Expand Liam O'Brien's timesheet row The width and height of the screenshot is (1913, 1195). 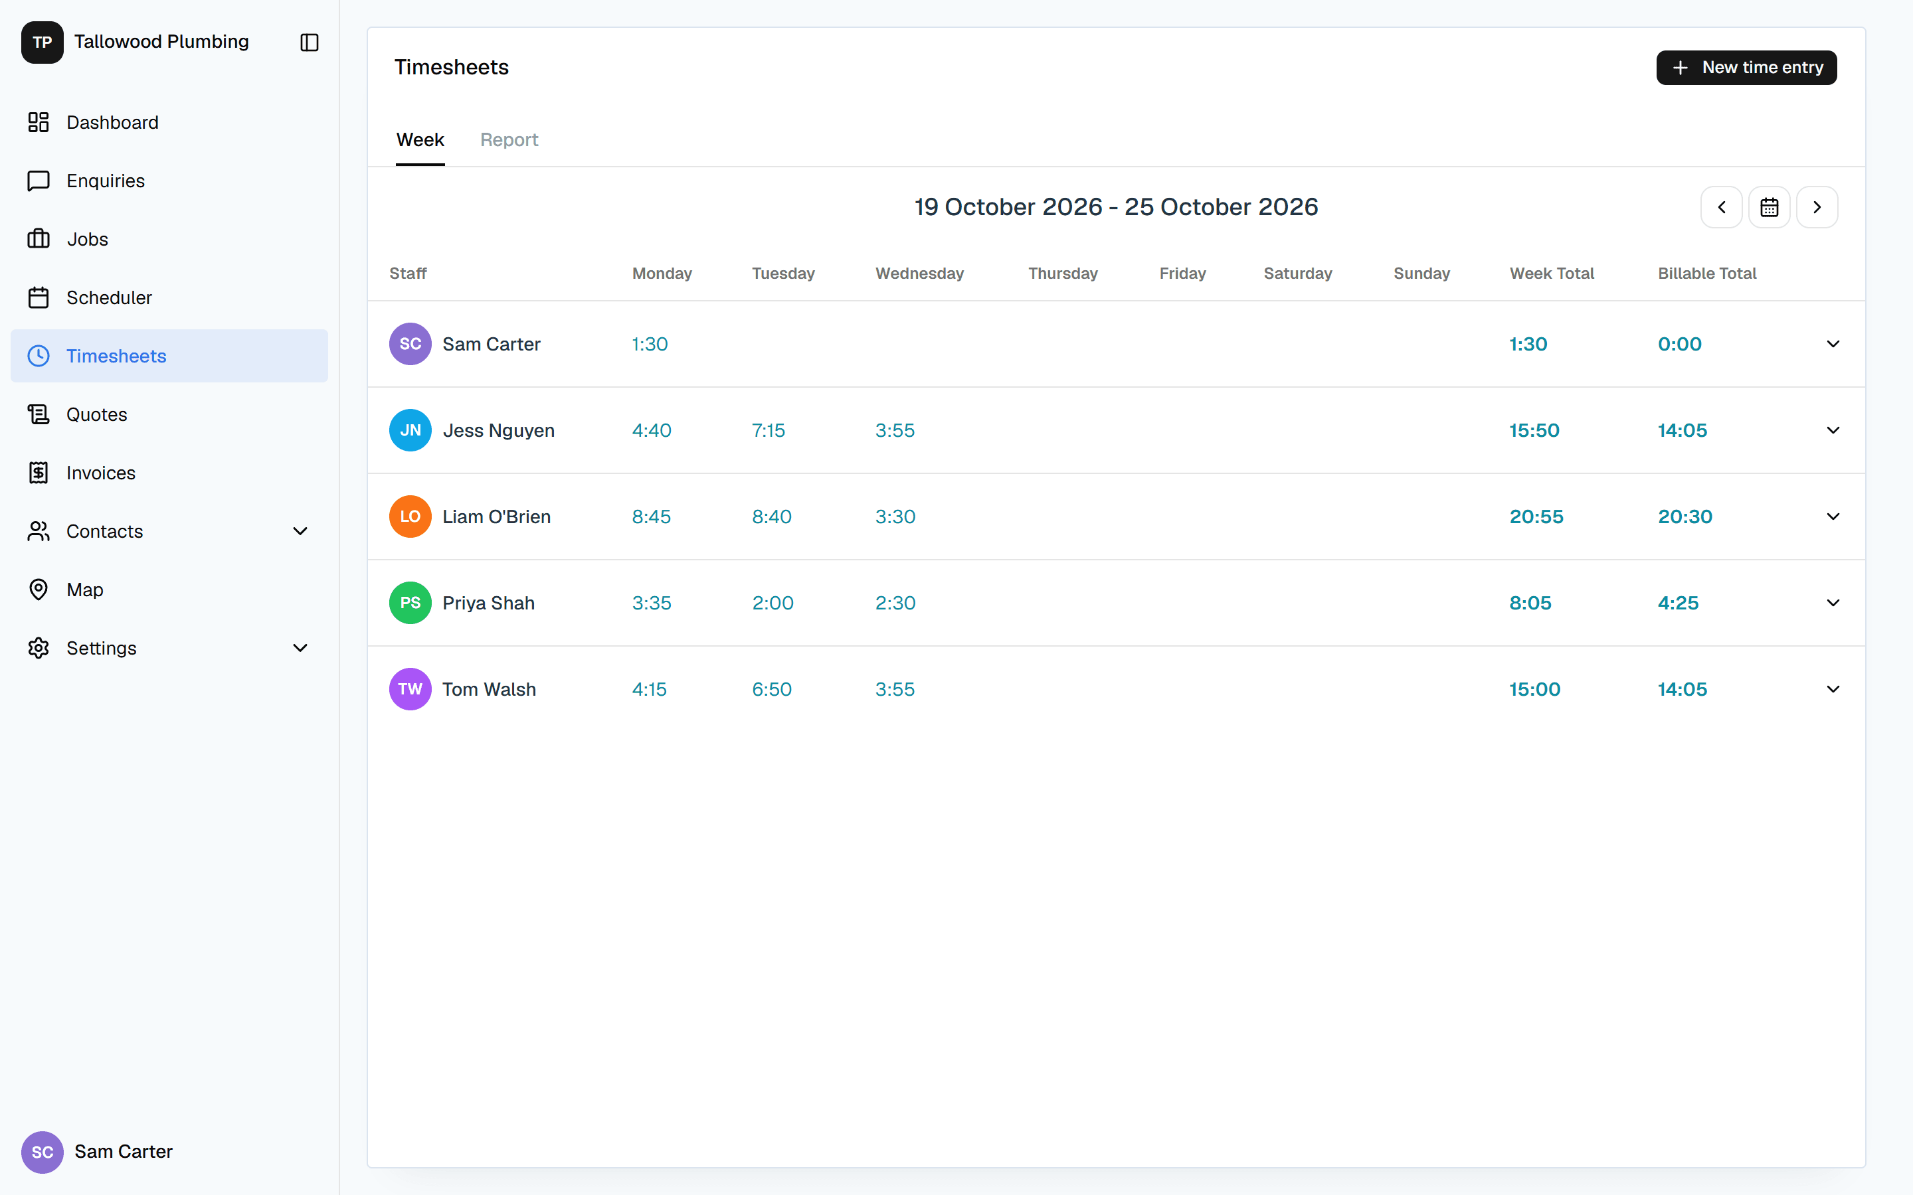(1833, 517)
